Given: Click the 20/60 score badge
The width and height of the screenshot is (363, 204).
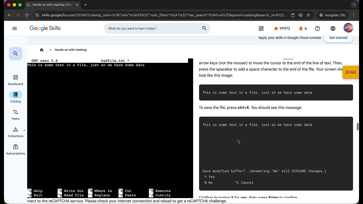Looking at the screenshot, I should [x=351, y=72].
